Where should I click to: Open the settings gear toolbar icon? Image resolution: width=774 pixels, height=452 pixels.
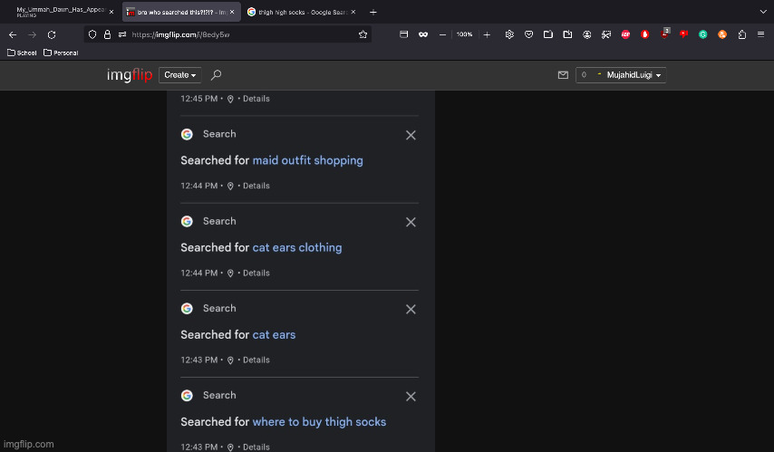click(x=509, y=34)
